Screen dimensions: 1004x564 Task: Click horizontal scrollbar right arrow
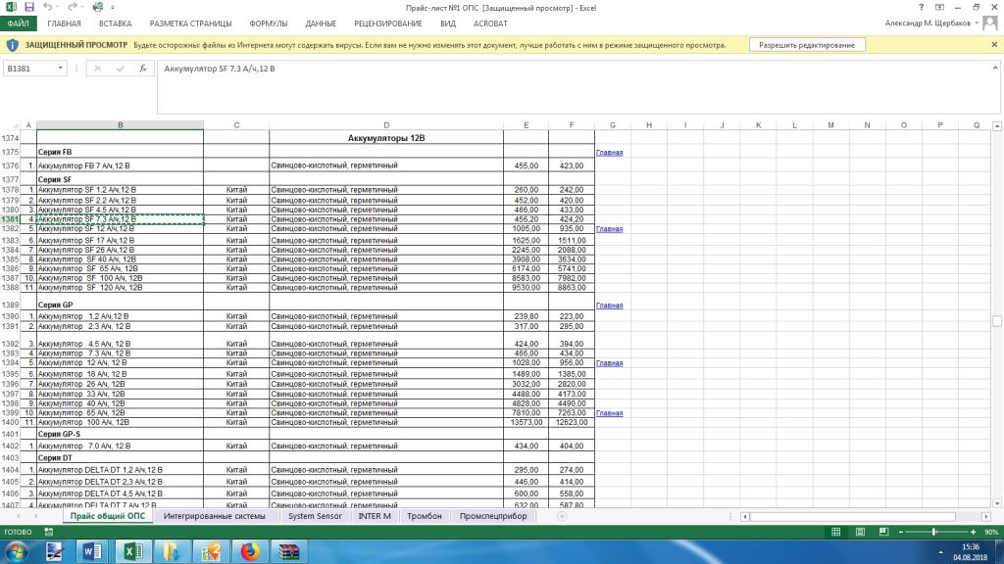[986, 516]
